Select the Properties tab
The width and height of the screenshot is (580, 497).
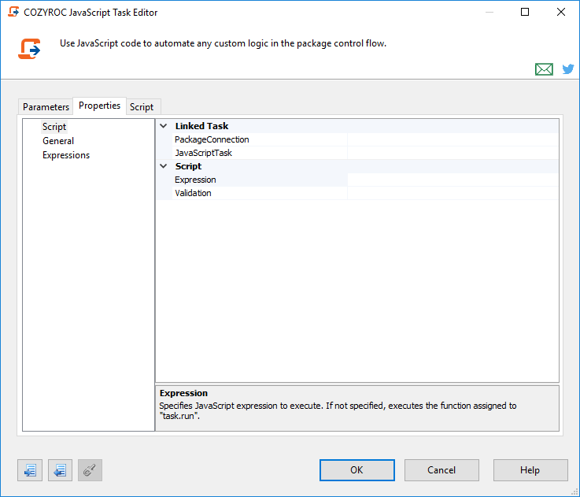click(99, 106)
